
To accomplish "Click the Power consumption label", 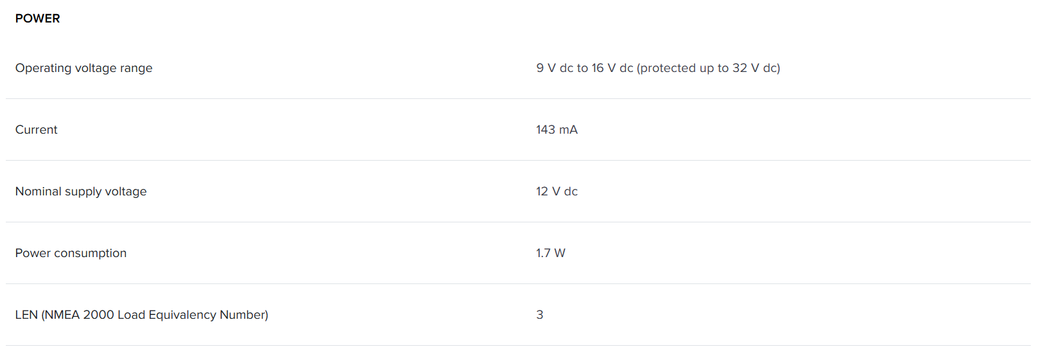I will click(x=71, y=253).
